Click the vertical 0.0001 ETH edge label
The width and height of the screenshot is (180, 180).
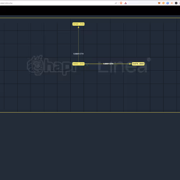coord(78,54)
